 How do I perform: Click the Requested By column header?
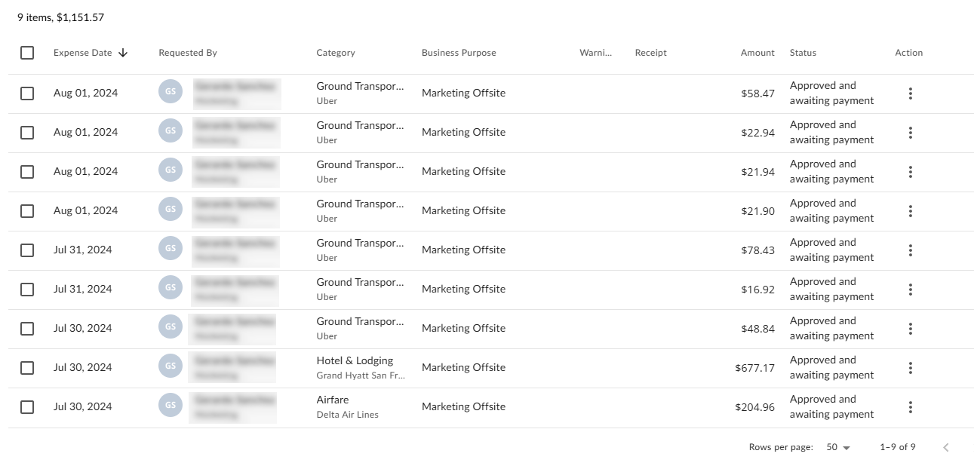188,53
